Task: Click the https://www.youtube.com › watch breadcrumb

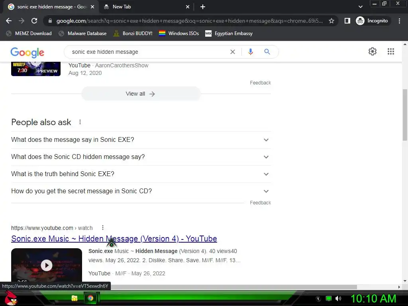Action: [52, 228]
